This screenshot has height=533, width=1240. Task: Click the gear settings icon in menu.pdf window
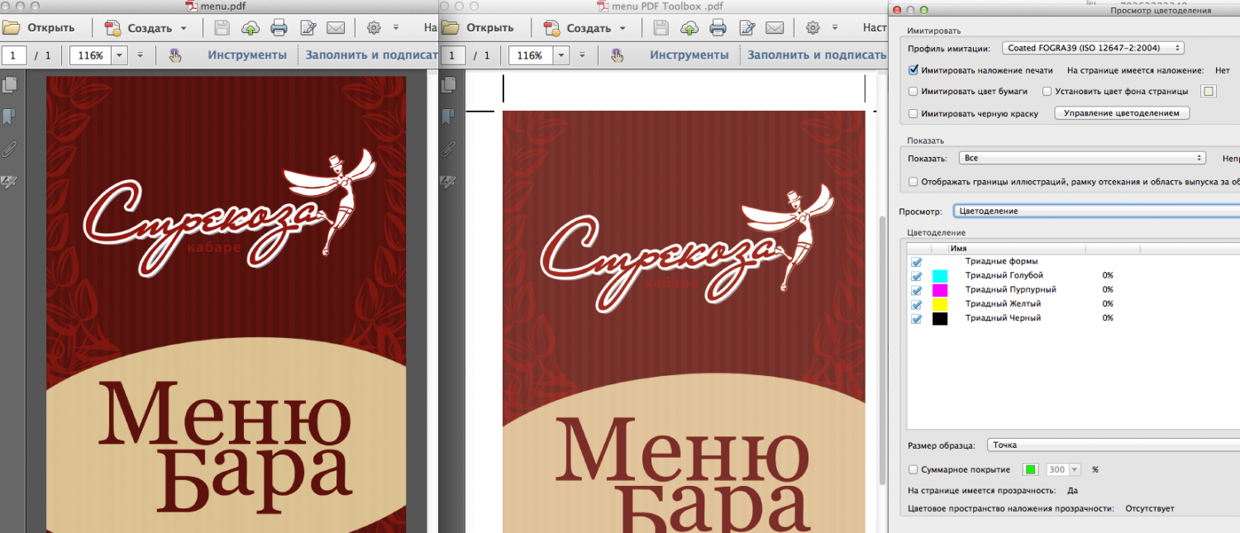pos(374,27)
